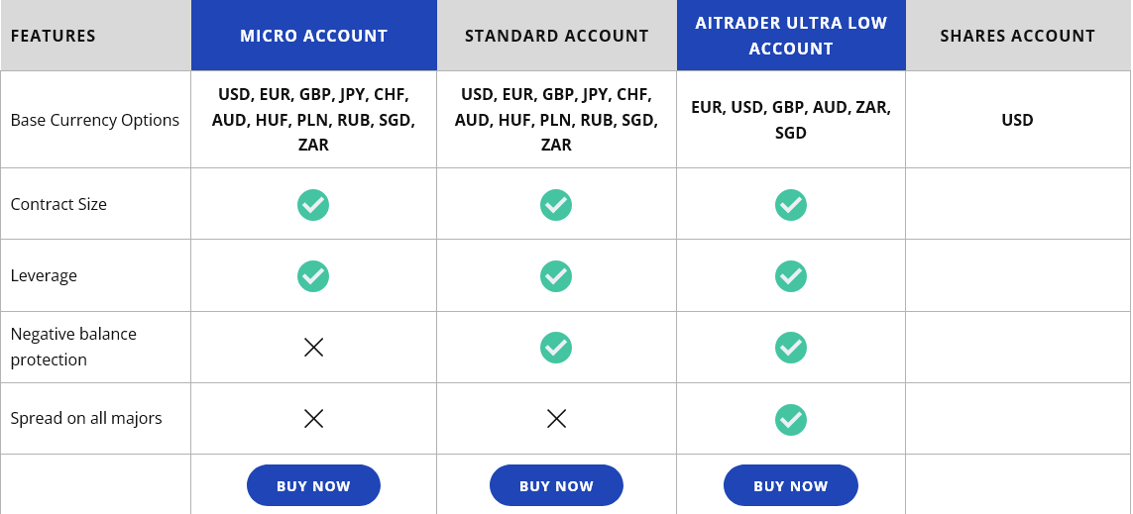
Task: Click Micro Account negative balance X mark
Action: click(313, 348)
